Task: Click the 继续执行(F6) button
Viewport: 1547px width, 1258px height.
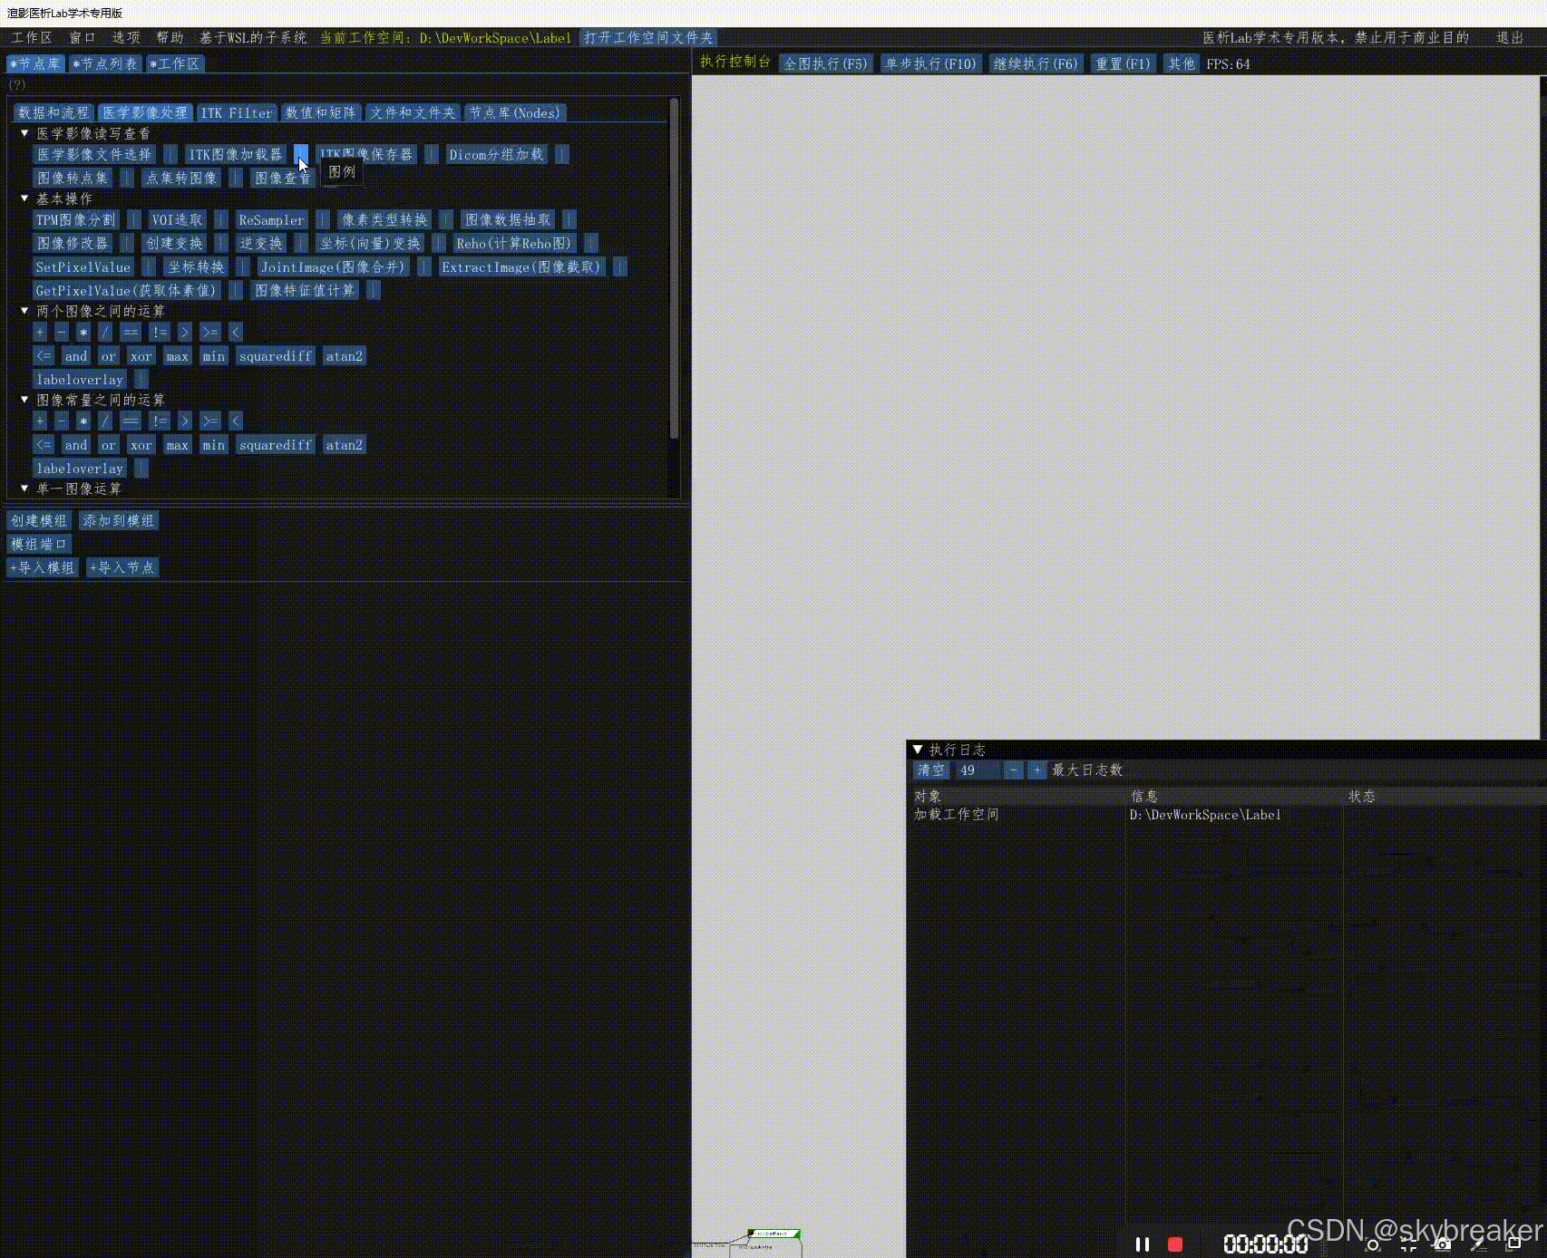Action: click(1036, 64)
